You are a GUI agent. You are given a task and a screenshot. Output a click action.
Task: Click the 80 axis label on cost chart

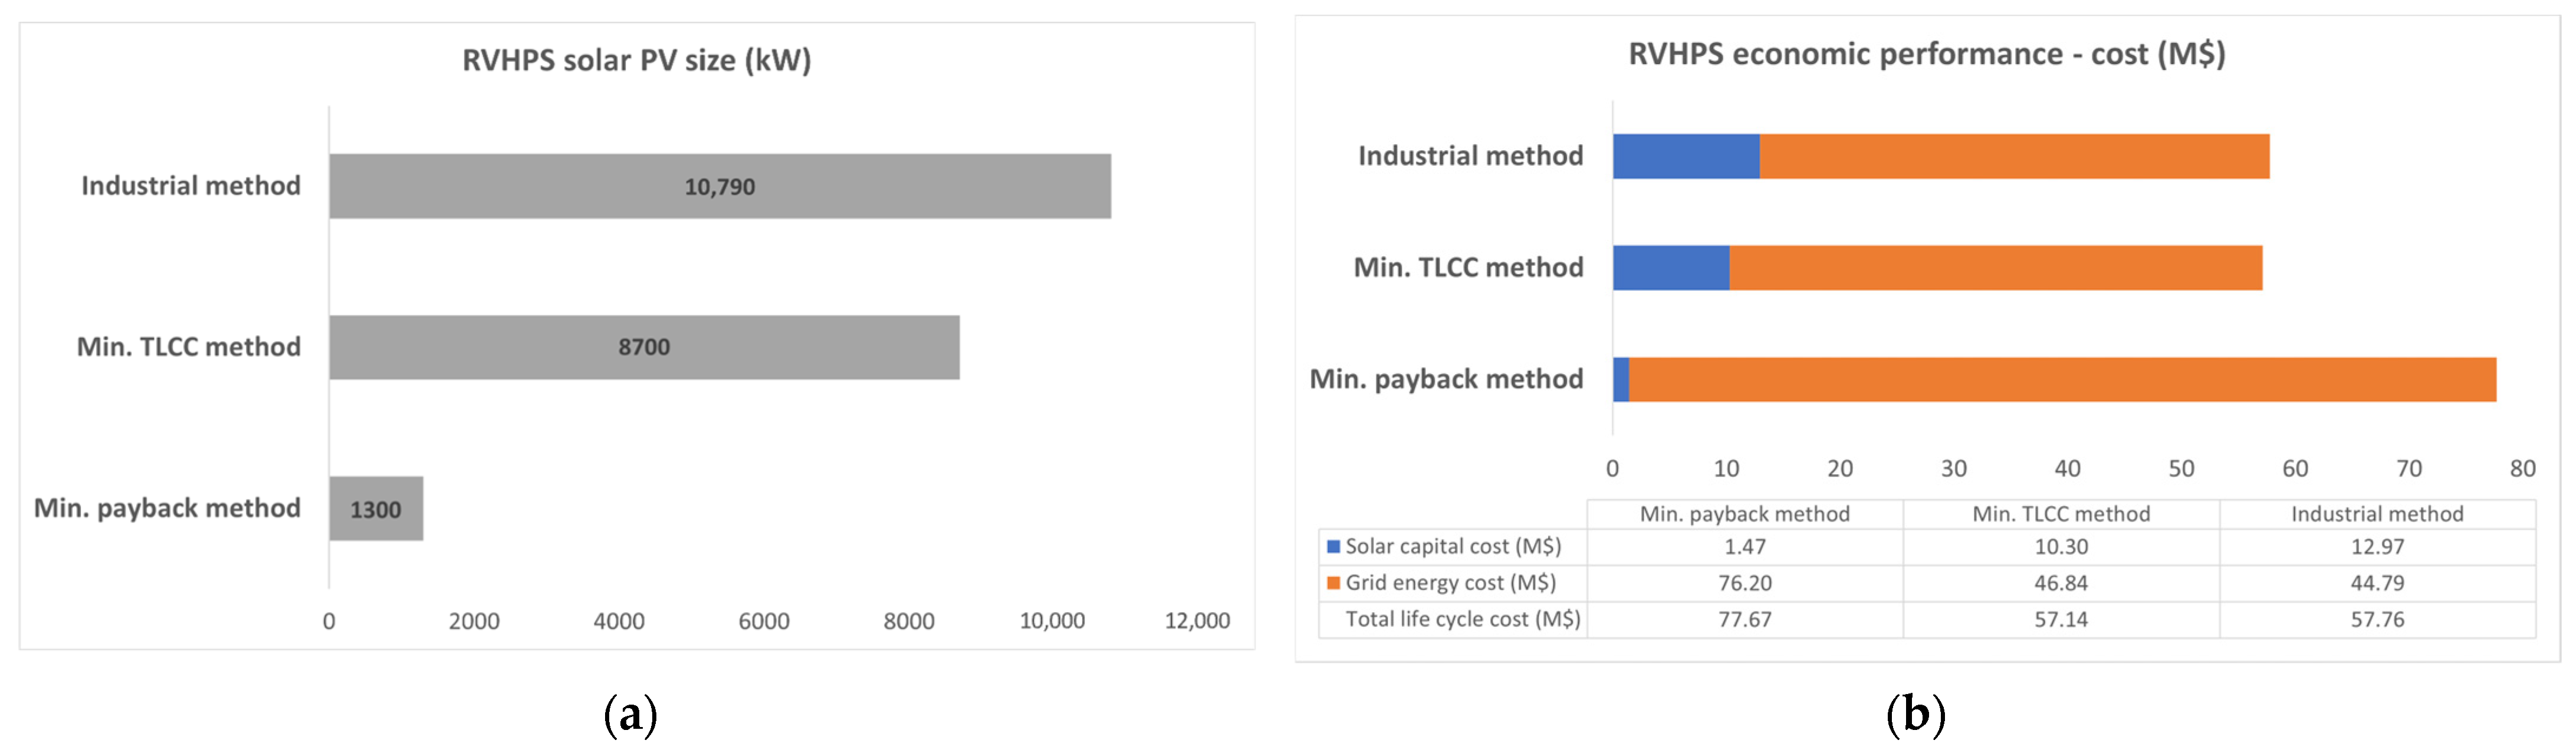2522,468
